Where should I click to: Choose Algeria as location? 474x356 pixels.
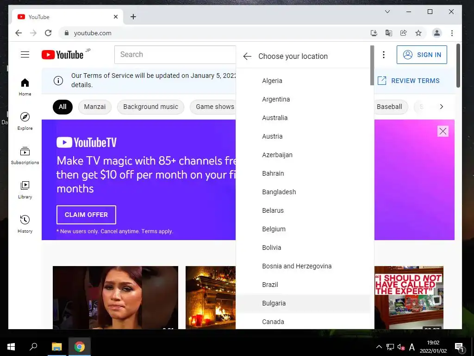(x=303, y=81)
